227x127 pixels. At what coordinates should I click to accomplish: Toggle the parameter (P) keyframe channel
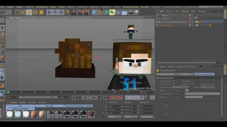coord(141,98)
